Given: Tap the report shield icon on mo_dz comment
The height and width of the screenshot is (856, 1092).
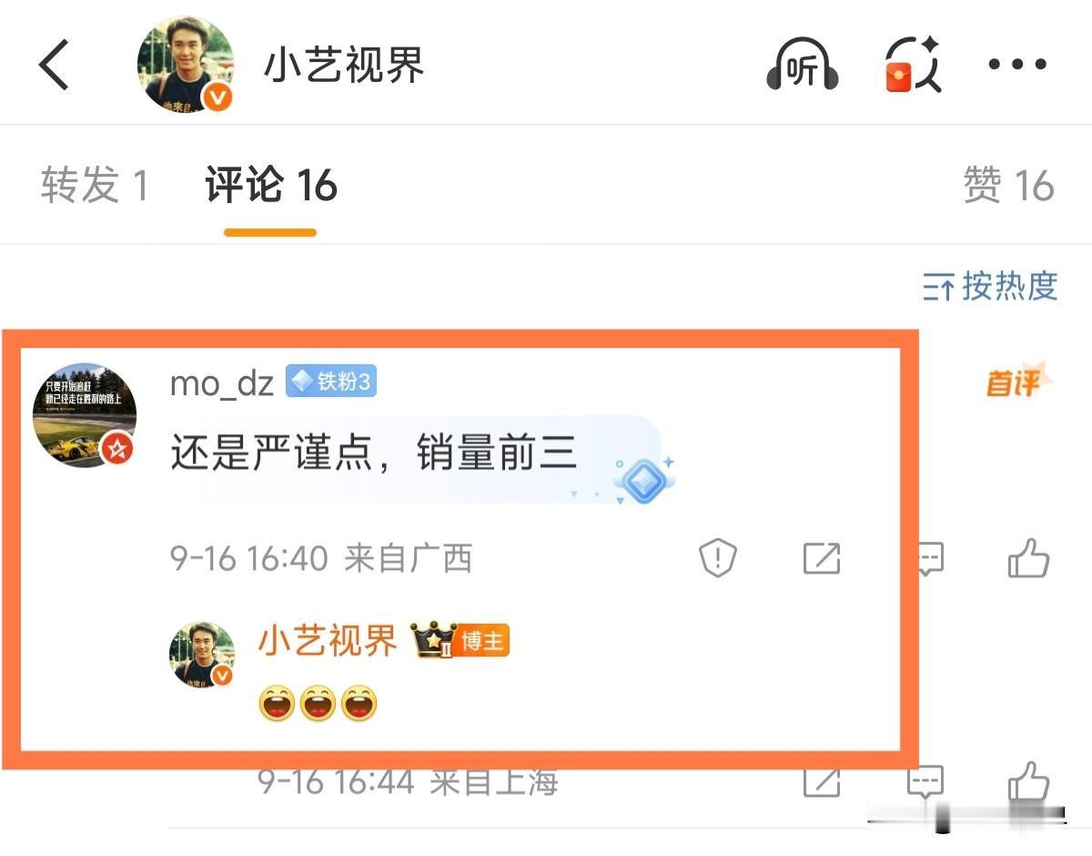Looking at the screenshot, I should click(717, 557).
